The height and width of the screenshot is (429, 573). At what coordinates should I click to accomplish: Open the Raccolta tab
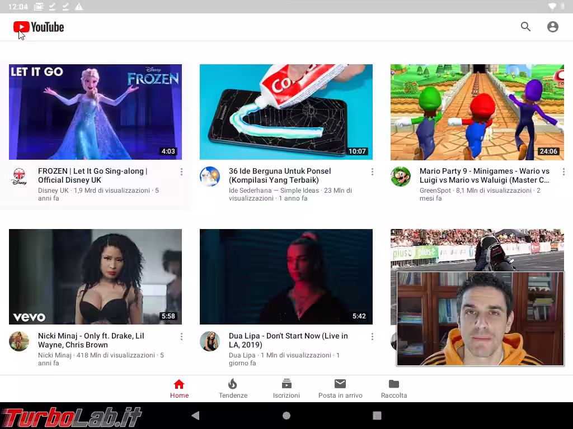(394, 388)
